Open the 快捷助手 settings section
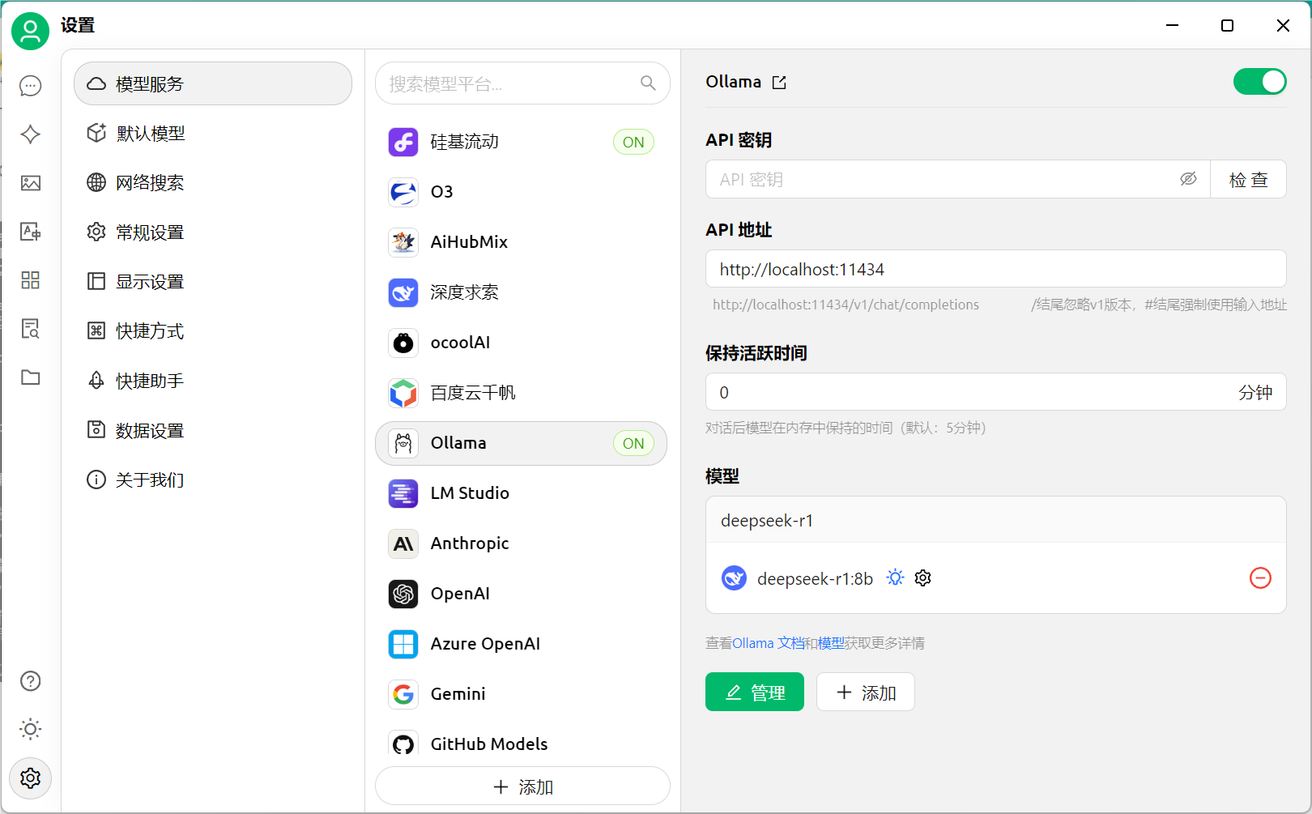 [213, 381]
